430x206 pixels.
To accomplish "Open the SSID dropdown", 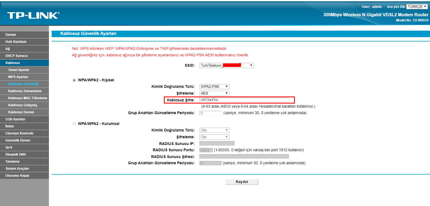I will [x=226, y=65].
